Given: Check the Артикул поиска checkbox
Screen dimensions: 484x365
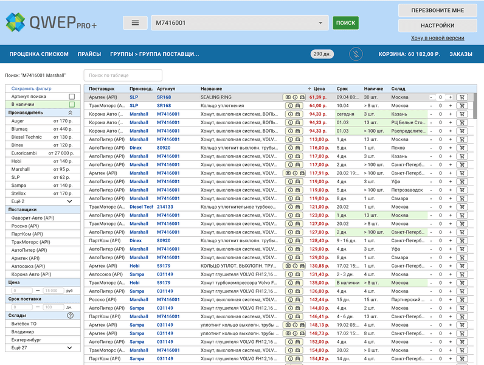Looking at the screenshot, I should (72, 96).
